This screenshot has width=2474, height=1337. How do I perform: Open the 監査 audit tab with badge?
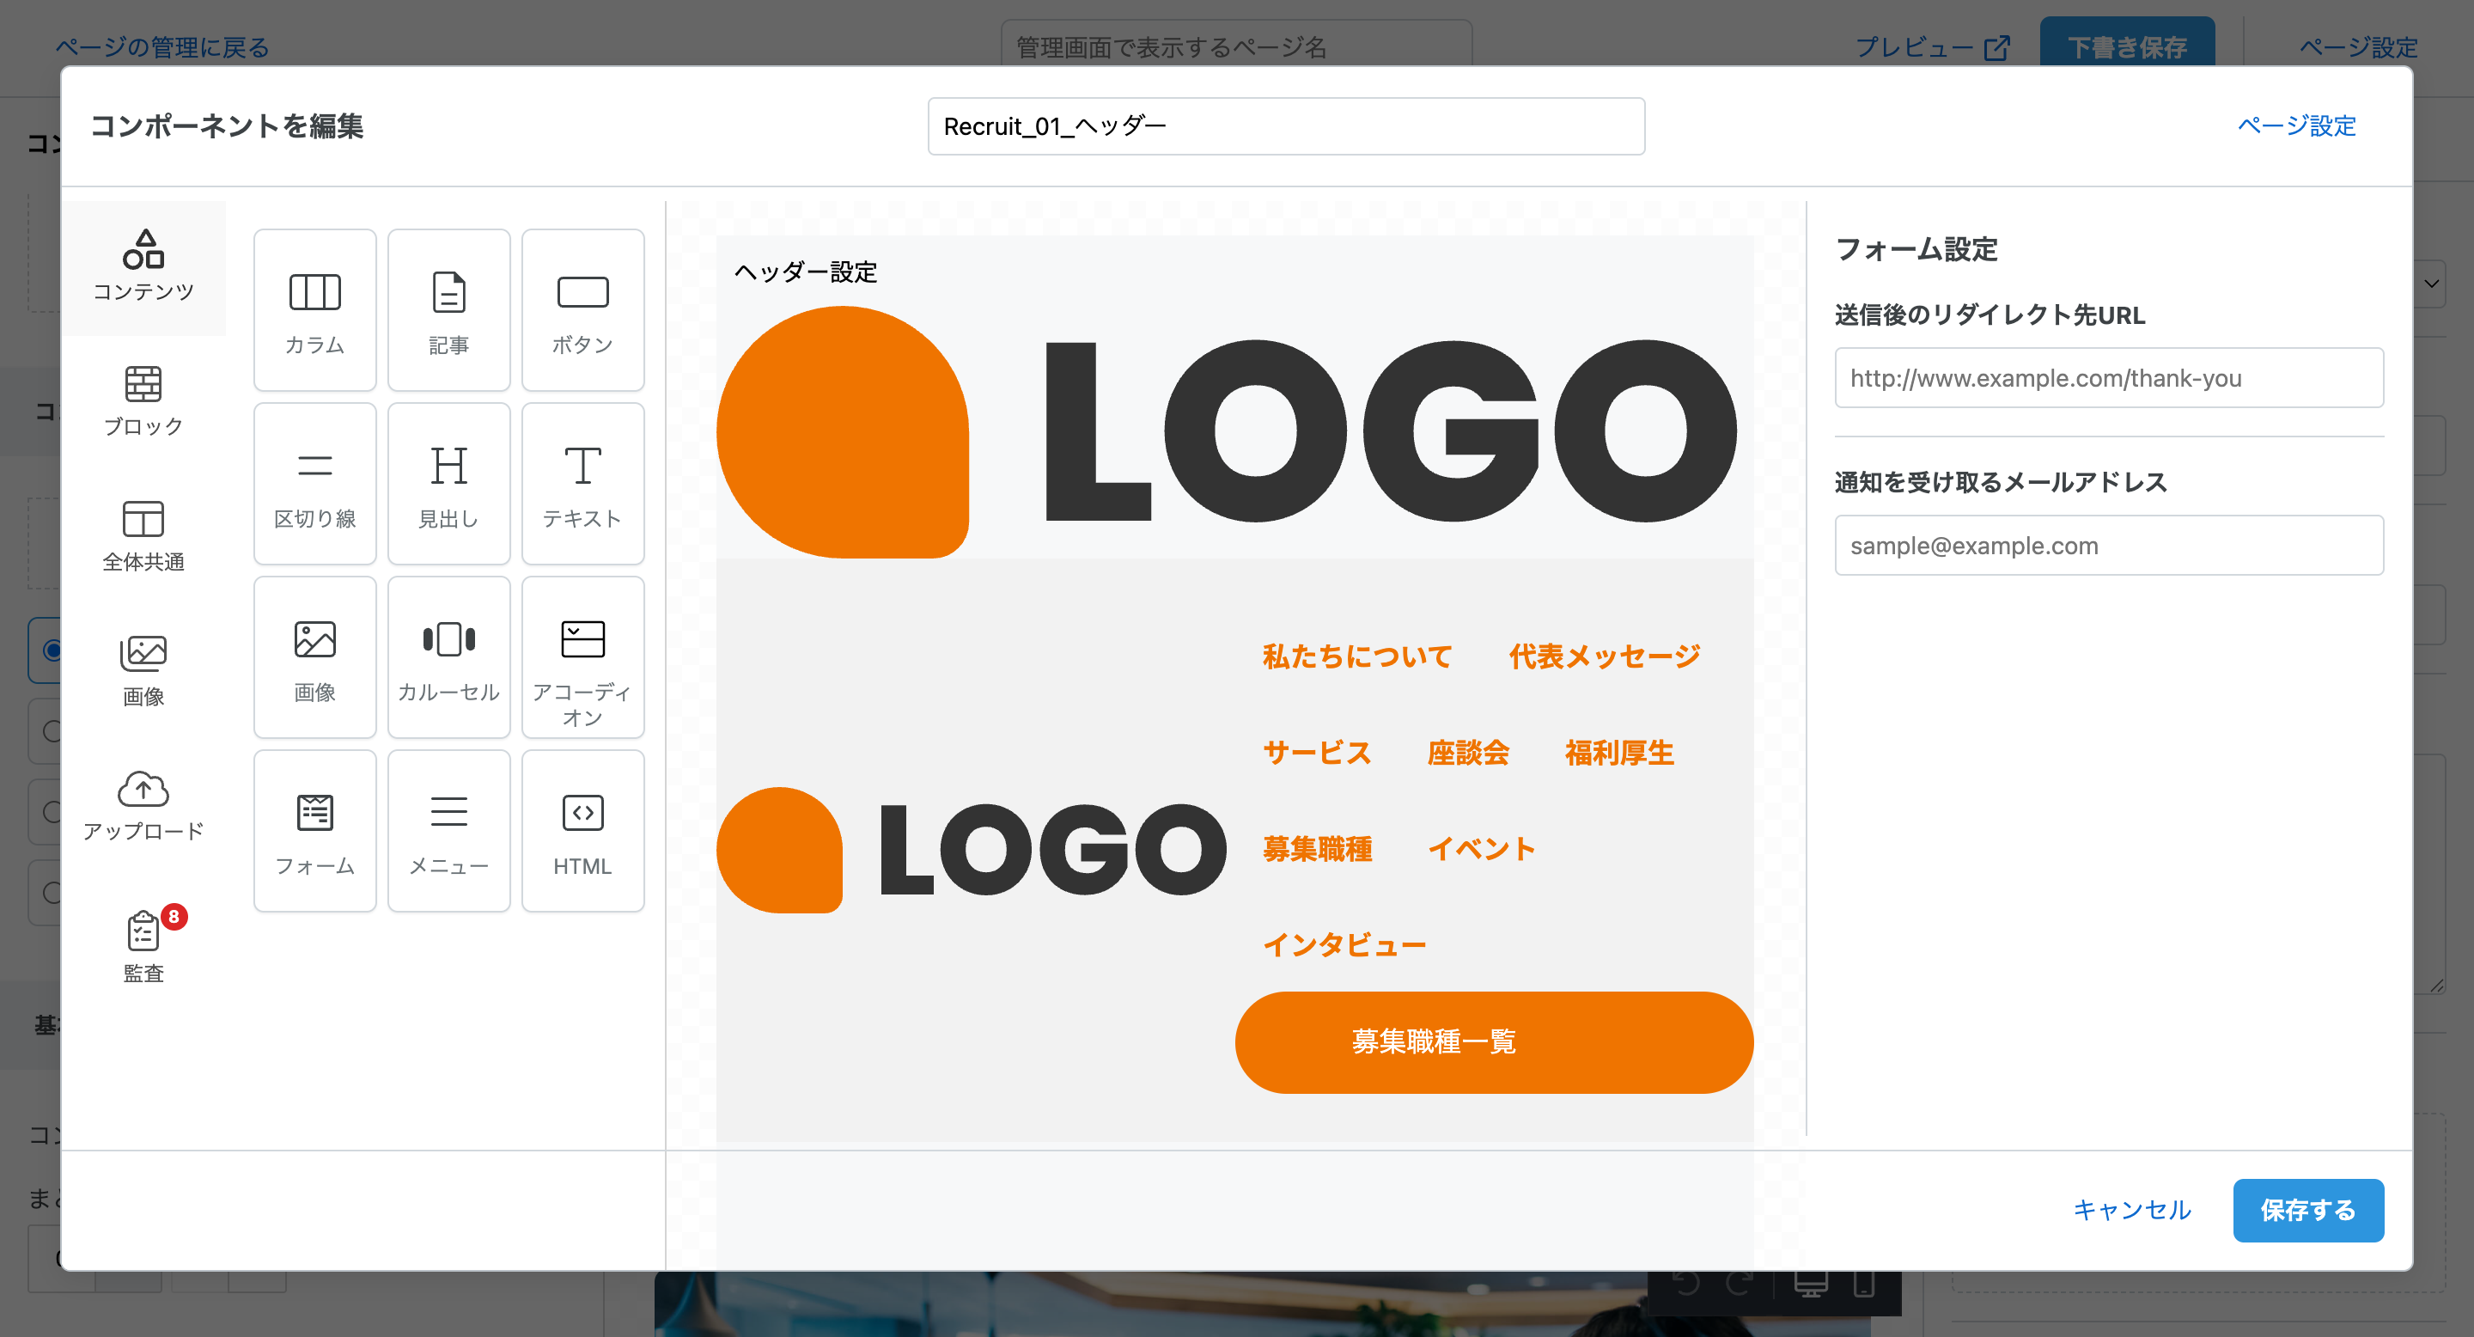point(143,946)
